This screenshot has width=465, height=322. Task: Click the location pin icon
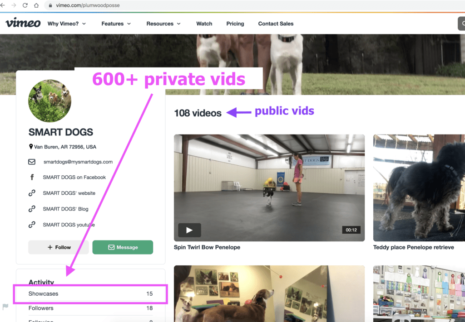coord(31,147)
